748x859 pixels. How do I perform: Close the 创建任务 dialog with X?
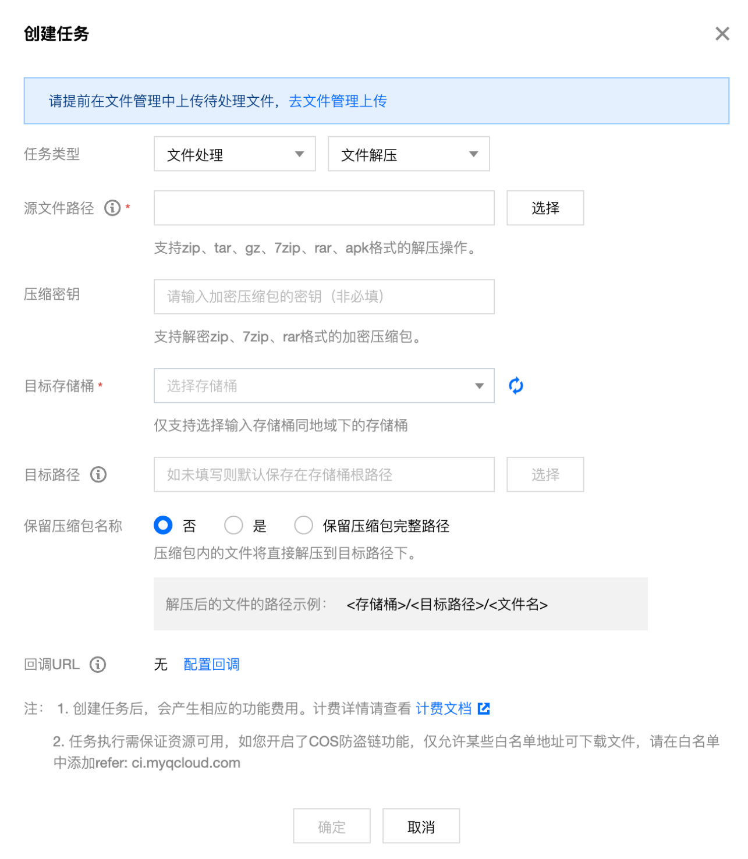pos(722,34)
